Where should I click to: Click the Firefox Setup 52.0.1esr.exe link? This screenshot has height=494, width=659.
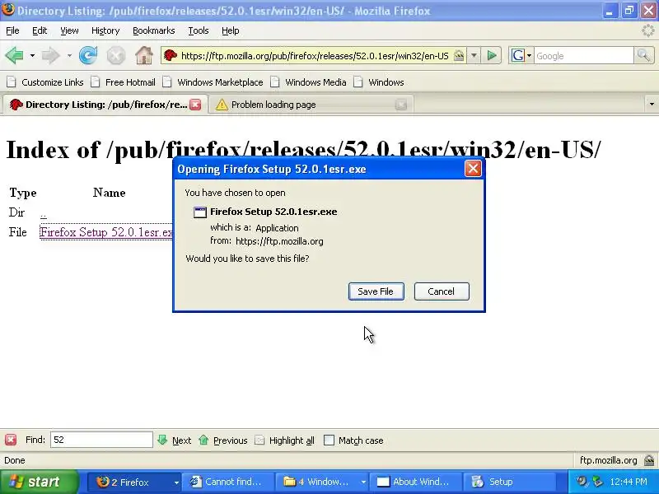(x=106, y=232)
